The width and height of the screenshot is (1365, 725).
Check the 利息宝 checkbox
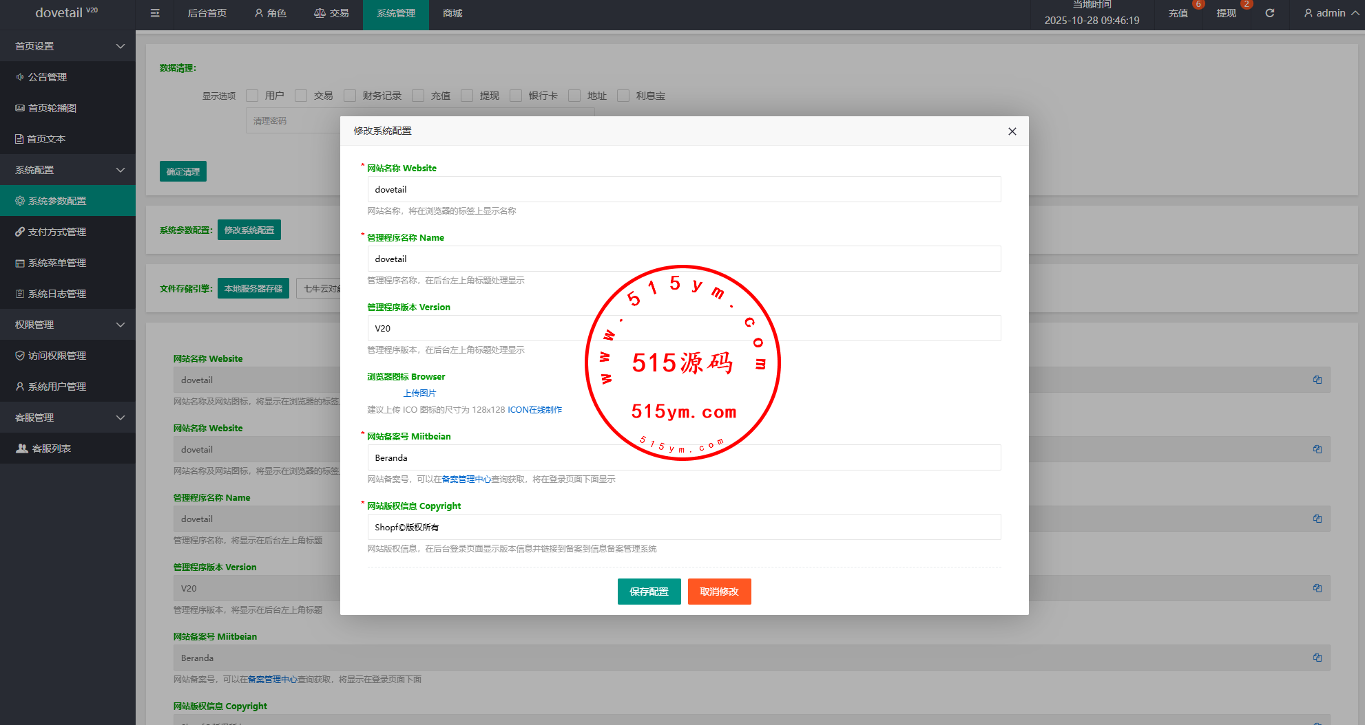click(x=623, y=96)
